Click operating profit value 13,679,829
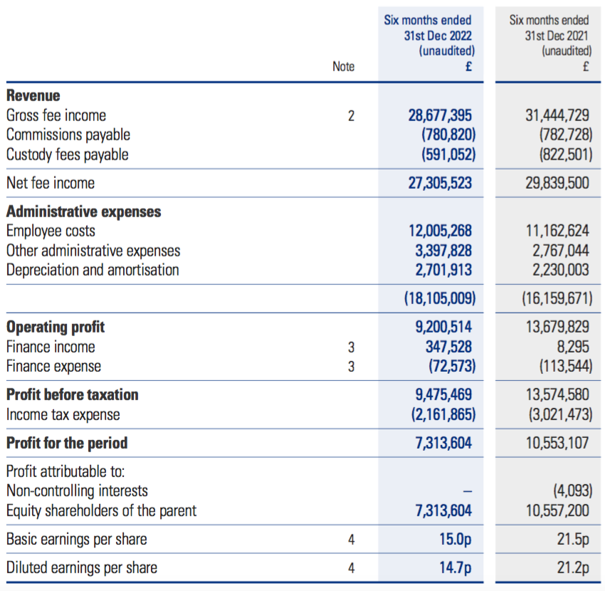This screenshot has height=591, width=605. 557,327
